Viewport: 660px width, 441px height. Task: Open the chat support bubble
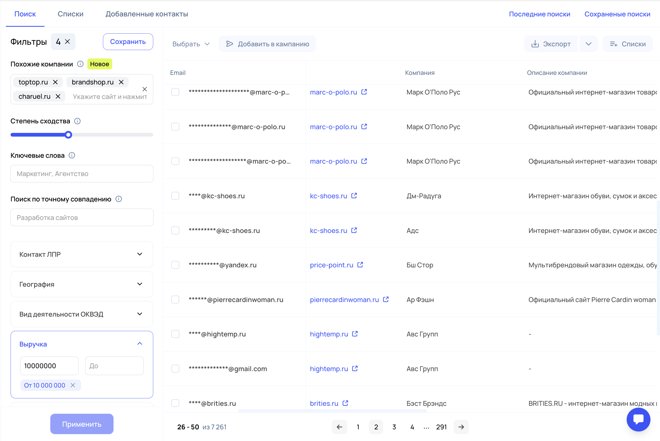tap(638, 419)
